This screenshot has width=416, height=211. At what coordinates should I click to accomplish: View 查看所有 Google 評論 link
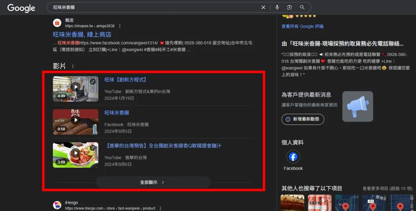(302, 26)
